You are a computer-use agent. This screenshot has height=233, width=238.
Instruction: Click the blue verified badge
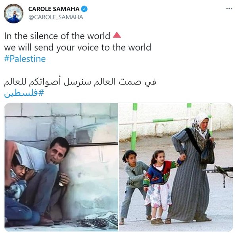[x=84, y=9]
